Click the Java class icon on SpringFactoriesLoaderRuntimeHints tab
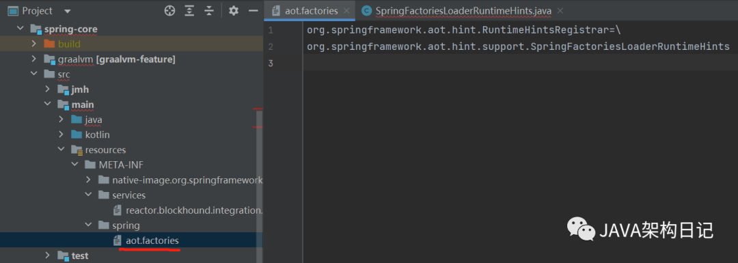 tap(366, 11)
